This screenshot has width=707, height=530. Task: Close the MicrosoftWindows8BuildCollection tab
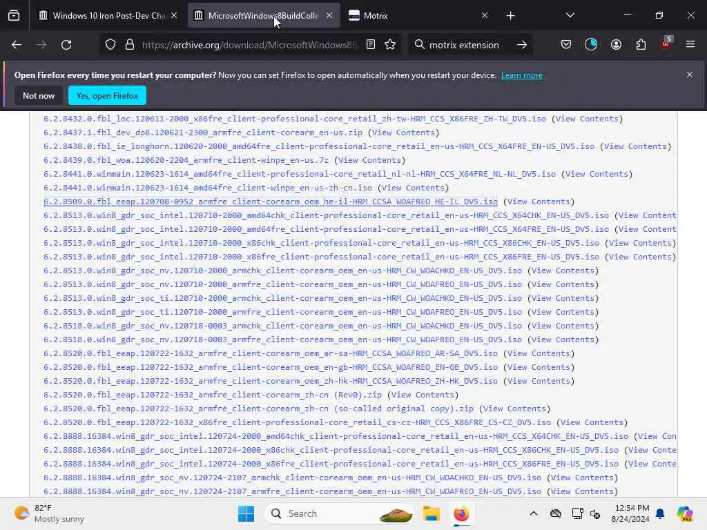(x=329, y=15)
